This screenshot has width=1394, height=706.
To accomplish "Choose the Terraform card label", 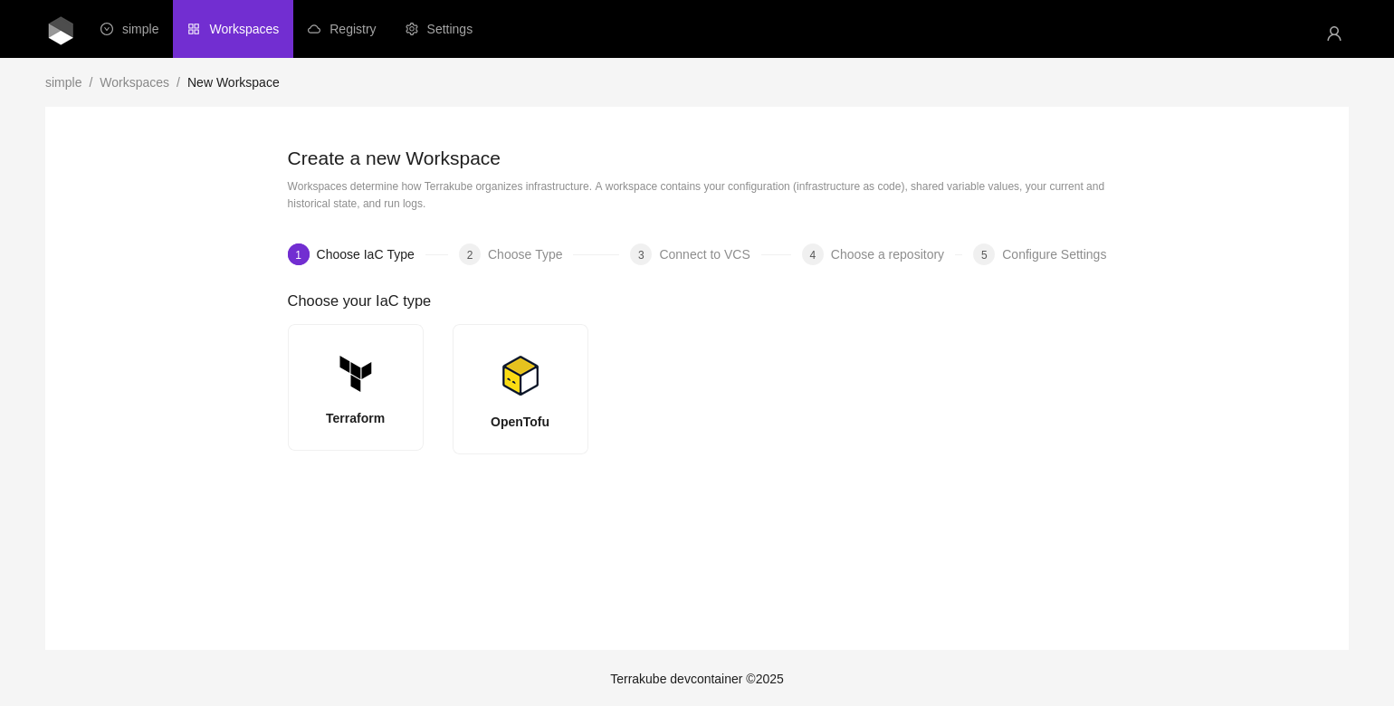I will click(355, 418).
